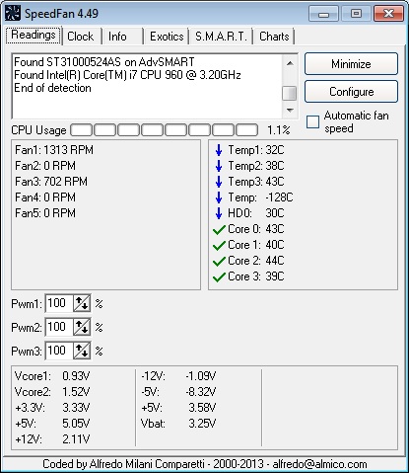409x473 pixels.
Task: Switch to the Readings tab
Action: pos(34,35)
